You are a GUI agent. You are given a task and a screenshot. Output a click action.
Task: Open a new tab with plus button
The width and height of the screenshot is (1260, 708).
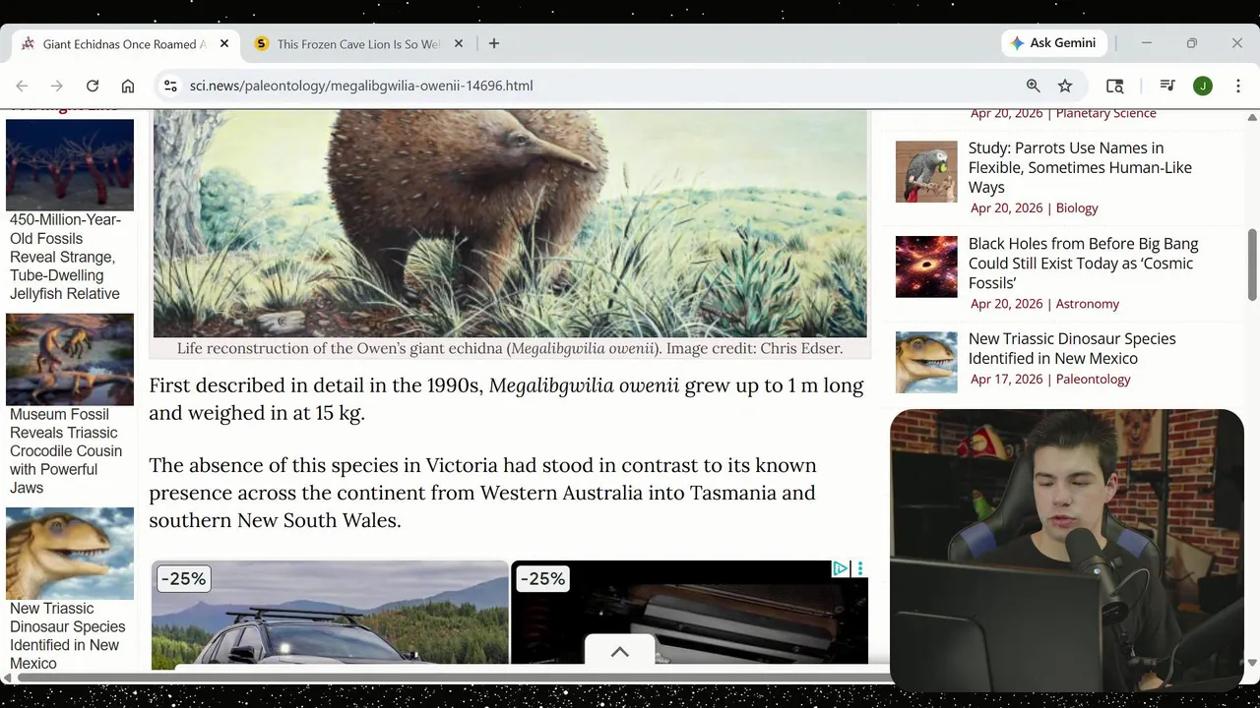(x=494, y=43)
